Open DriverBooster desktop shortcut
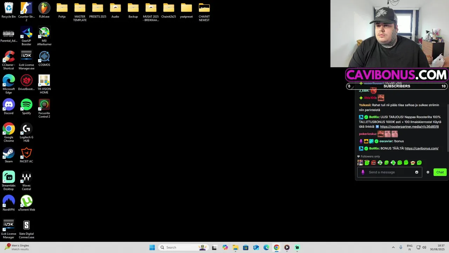The image size is (449, 253). 26,83
